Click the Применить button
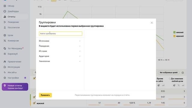The image size is (192, 108). (x=45, y=95)
